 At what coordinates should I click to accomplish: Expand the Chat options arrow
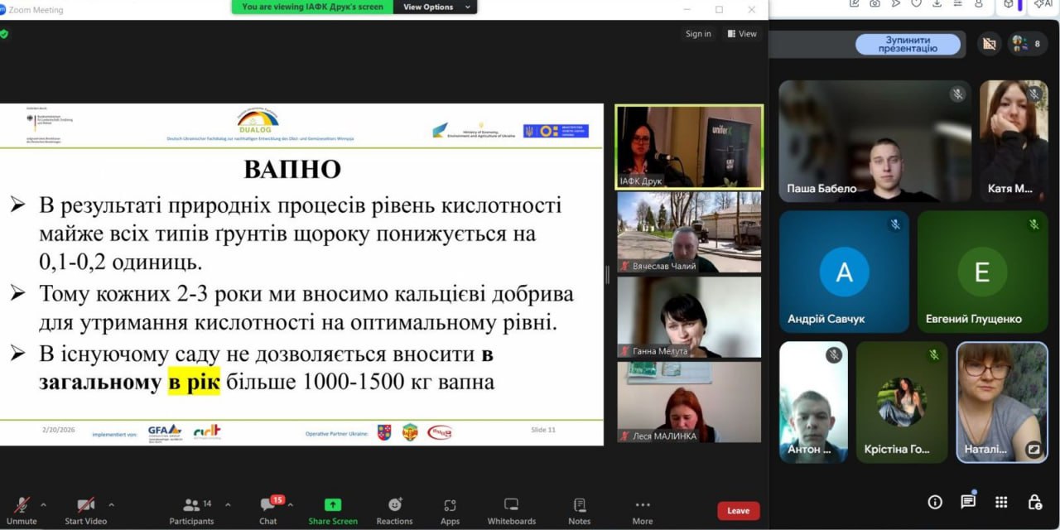click(290, 504)
